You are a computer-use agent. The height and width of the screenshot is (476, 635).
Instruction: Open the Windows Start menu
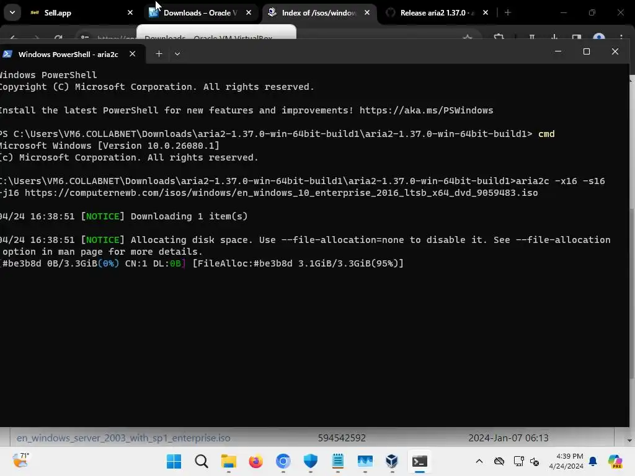coord(174,461)
